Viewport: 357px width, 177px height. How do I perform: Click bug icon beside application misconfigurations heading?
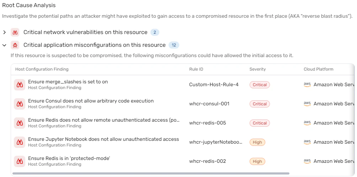click(x=15, y=45)
